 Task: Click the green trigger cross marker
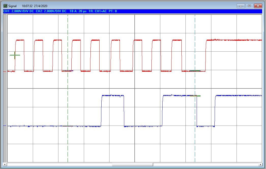(15, 55)
